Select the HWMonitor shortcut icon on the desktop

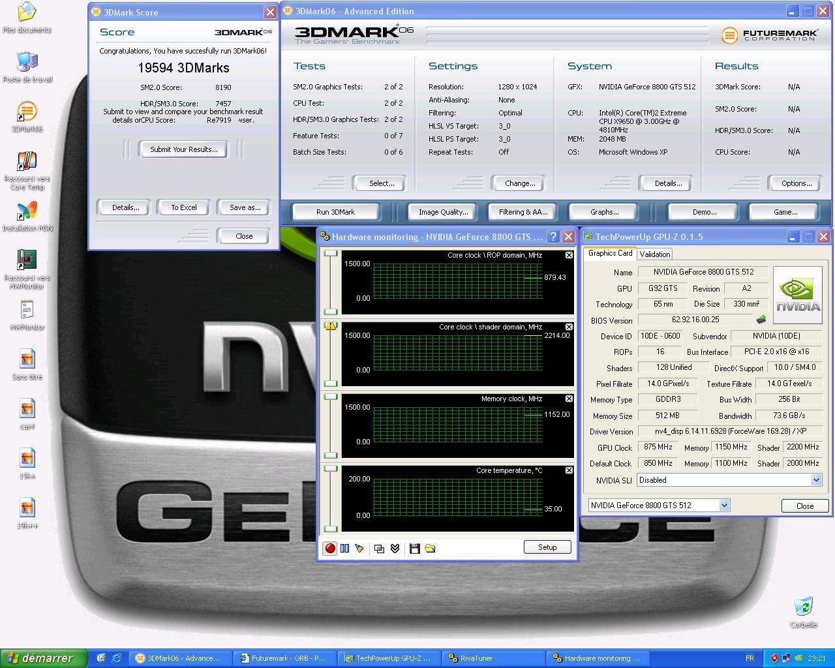pos(27,270)
